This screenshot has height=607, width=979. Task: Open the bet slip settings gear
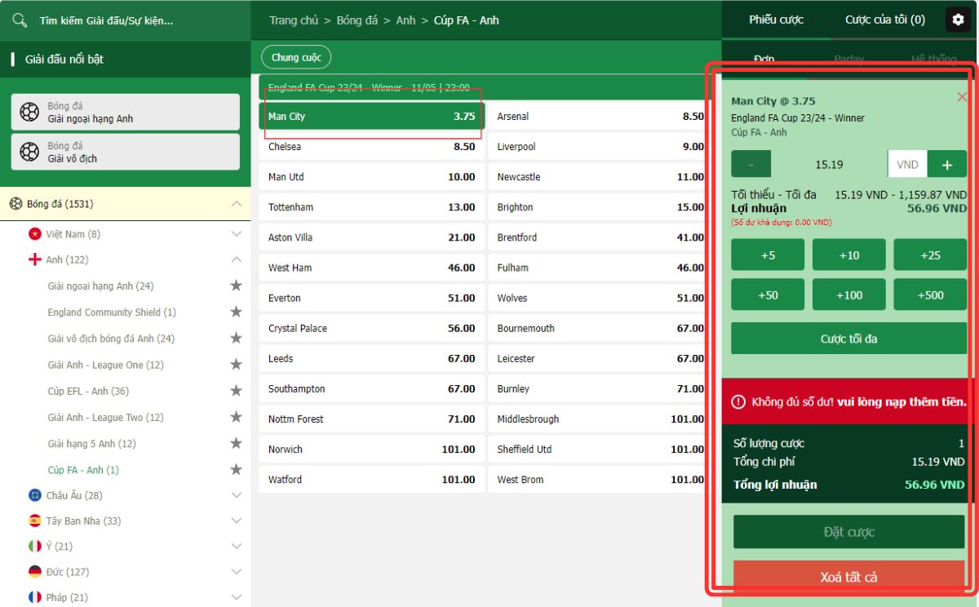[958, 20]
